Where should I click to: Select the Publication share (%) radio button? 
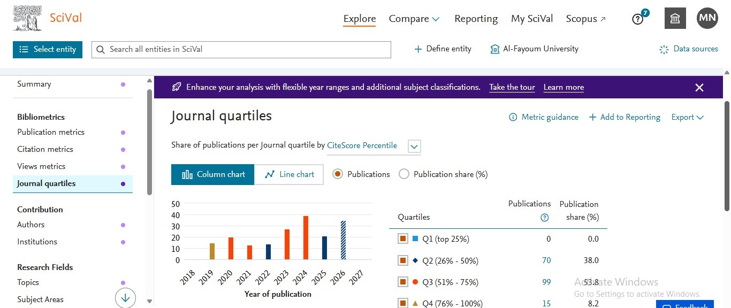(x=404, y=174)
